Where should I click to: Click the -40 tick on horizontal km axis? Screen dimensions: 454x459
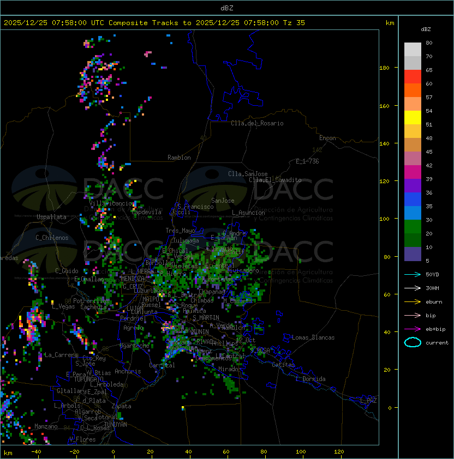[x=37, y=452]
